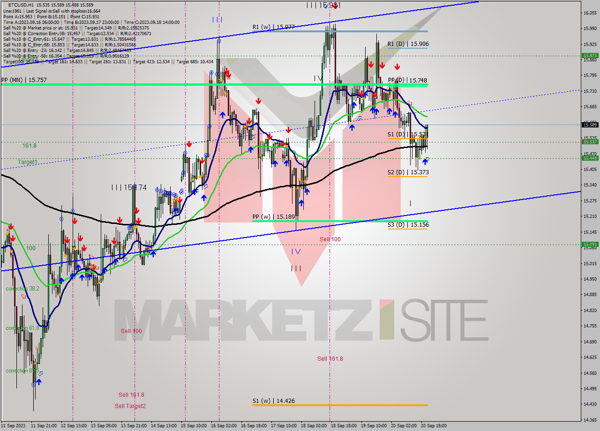This screenshot has width=600, height=431.
Task: Click current price tag 15.589 on axis
Action: point(590,125)
